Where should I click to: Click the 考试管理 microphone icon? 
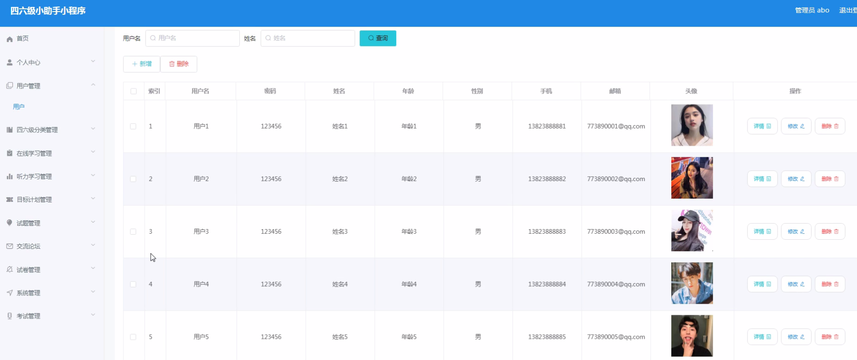click(x=10, y=316)
